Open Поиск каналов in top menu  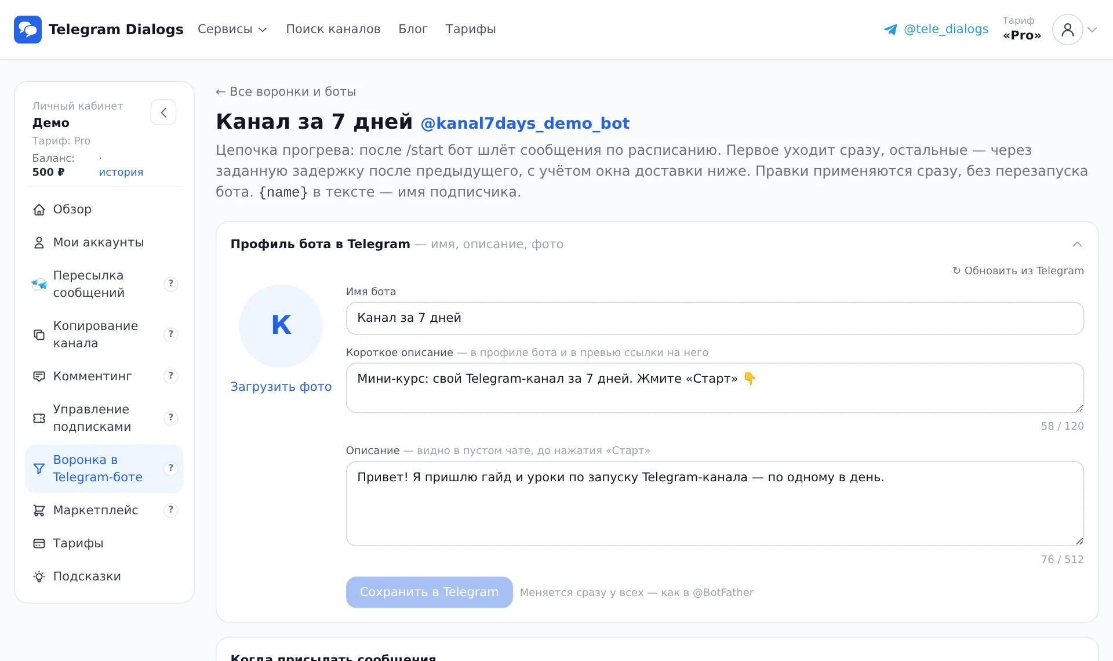333,29
